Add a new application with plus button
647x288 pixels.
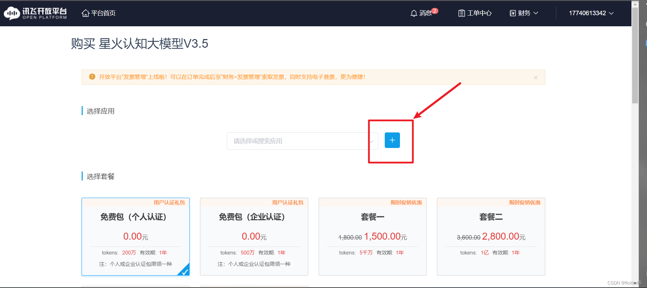pos(392,140)
